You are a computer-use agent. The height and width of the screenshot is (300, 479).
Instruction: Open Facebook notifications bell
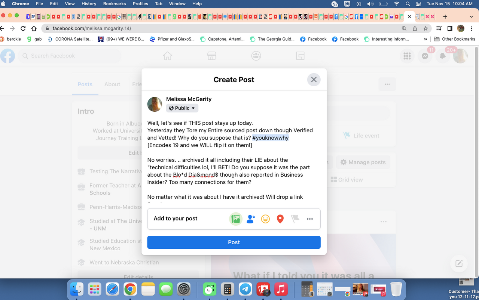(x=443, y=56)
